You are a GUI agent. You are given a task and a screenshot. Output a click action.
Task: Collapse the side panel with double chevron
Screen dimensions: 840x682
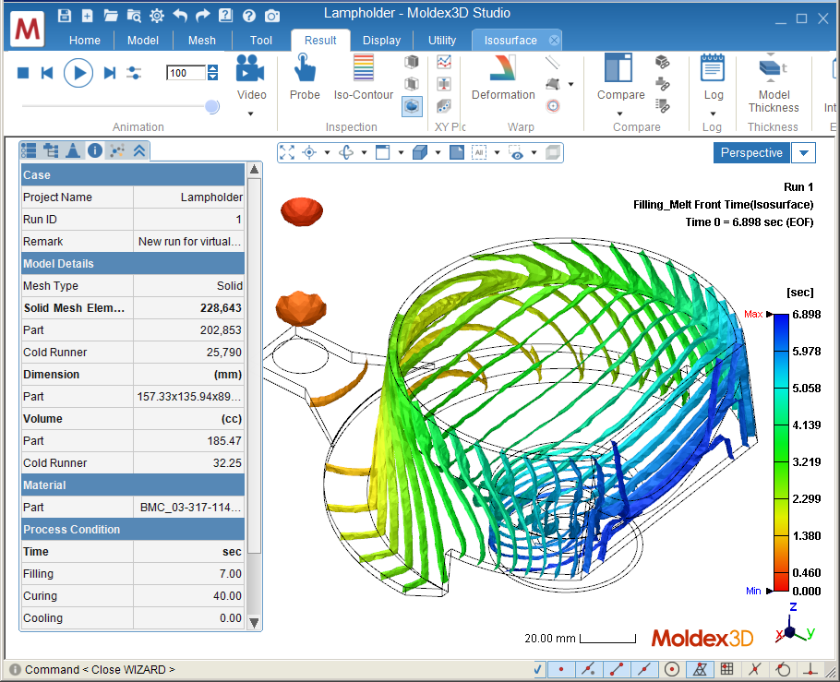click(139, 151)
